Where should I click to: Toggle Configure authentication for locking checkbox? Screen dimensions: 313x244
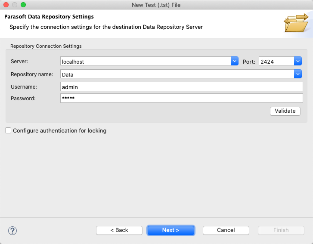pyautogui.click(x=8, y=130)
